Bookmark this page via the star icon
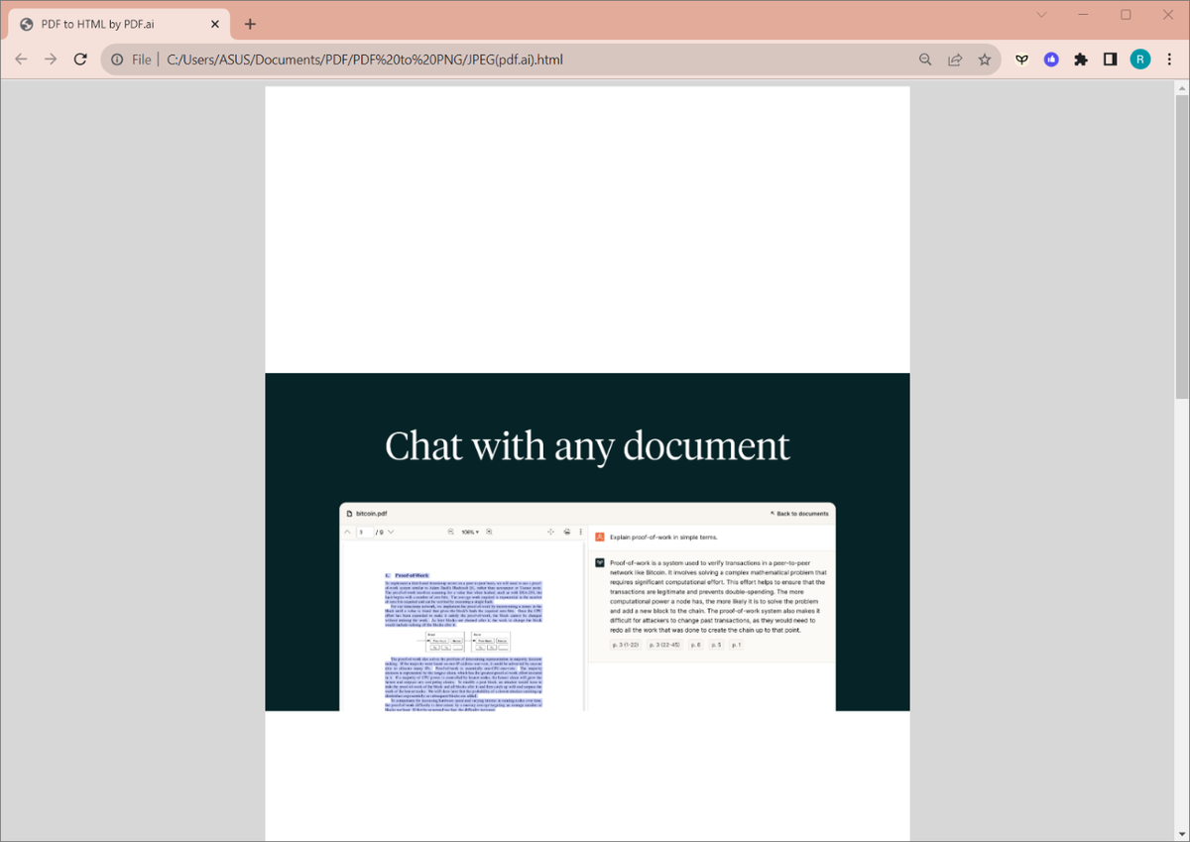 point(985,59)
